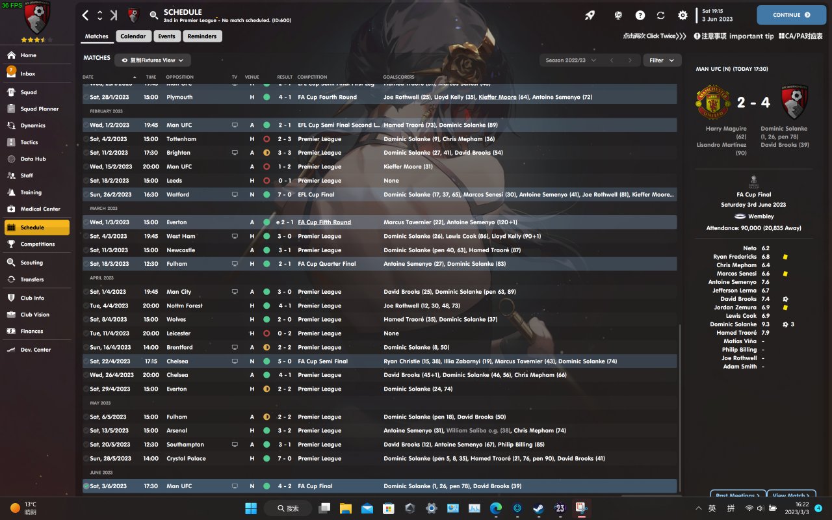This screenshot has width=832, height=520.
Task: Switch to the Events tab
Action: coord(166,36)
